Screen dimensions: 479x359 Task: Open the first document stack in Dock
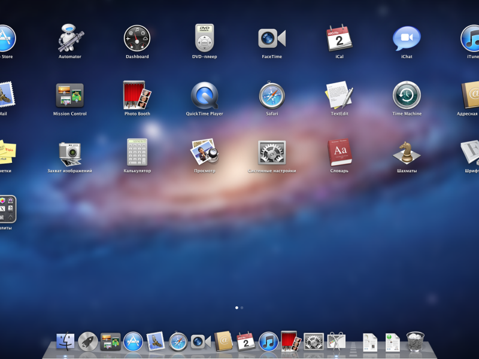point(370,342)
